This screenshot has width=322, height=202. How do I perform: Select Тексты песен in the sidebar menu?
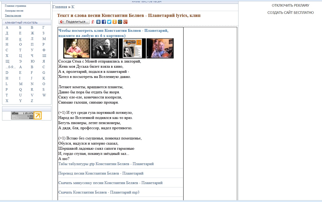coord(13,16)
